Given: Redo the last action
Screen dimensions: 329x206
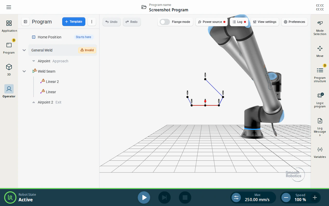Looking at the screenshot, I should click(x=132, y=22).
